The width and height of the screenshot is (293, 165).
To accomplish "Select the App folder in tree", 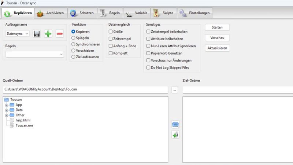I will 19,105.
